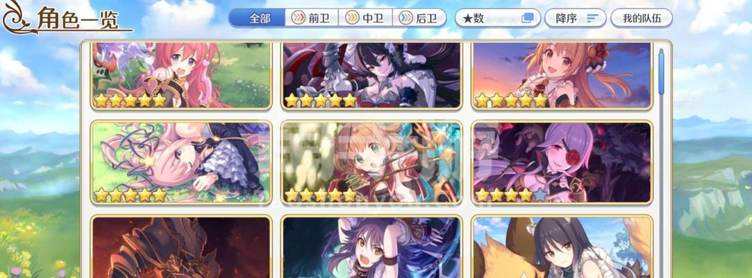Click the empty fifth star on purple-haired card
This screenshot has width=752, height=278.
click(x=540, y=195)
